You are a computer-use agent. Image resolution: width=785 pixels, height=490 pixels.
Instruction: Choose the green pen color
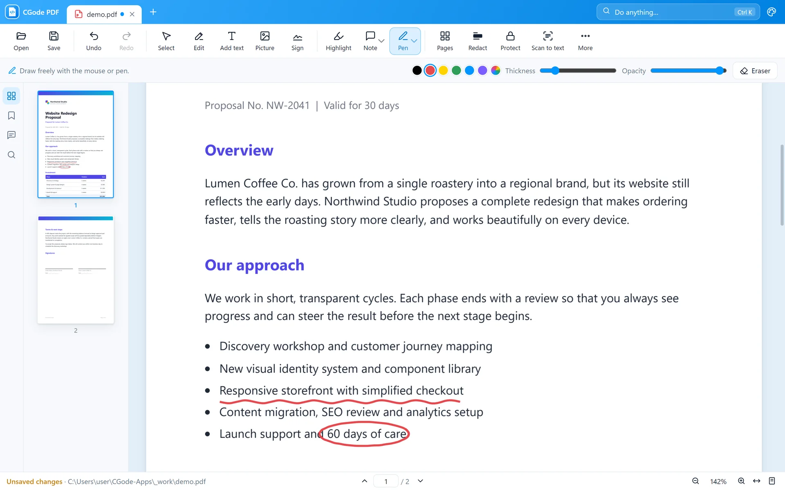pyautogui.click(x=456, y=71)
